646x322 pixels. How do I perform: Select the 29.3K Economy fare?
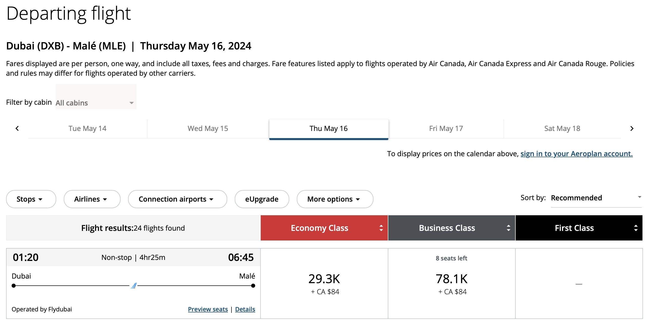click(324, 284)
